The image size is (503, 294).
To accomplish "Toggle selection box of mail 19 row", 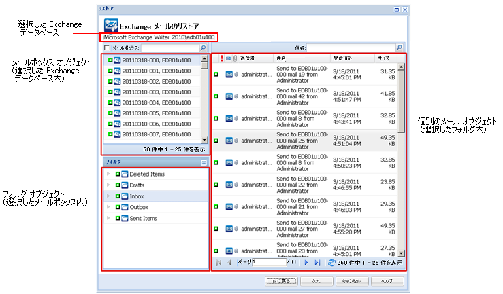I will click(216, 75).
